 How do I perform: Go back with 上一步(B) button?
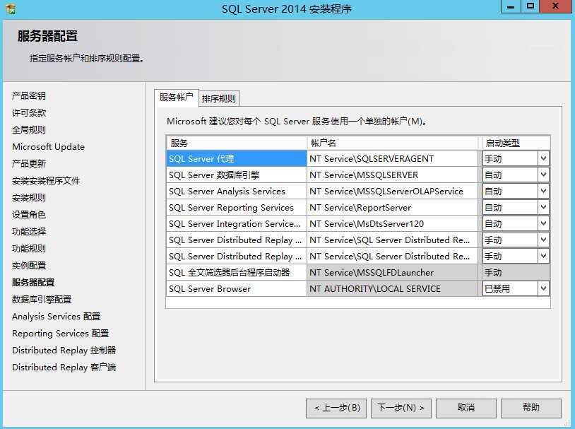(336, 408)
